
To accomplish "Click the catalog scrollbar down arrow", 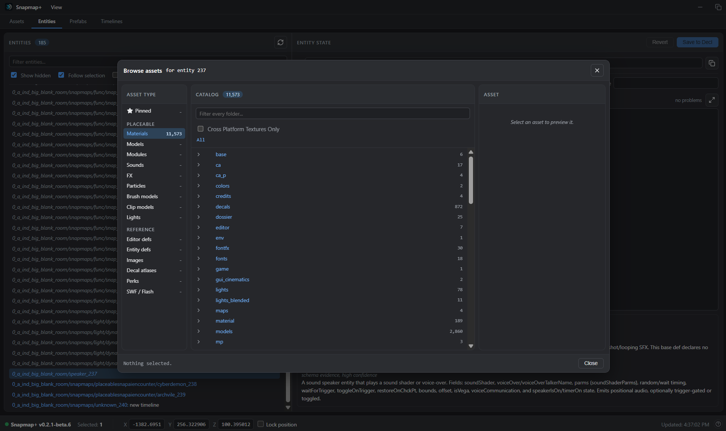I will [471, 346].
